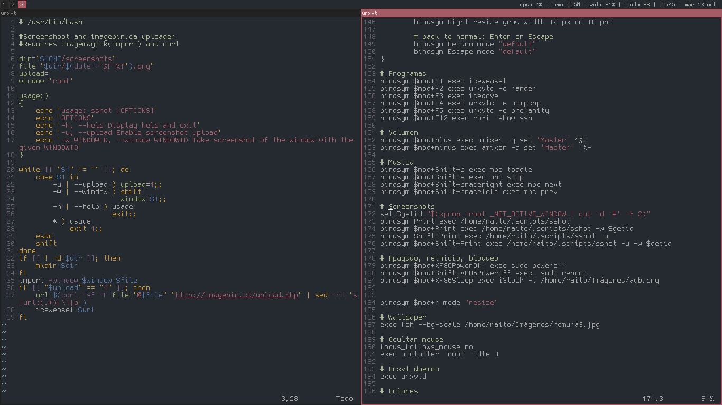Click the file="$dir/$(date ...).png" line
The width and height of the screenshot is (722, 405).
86,66
